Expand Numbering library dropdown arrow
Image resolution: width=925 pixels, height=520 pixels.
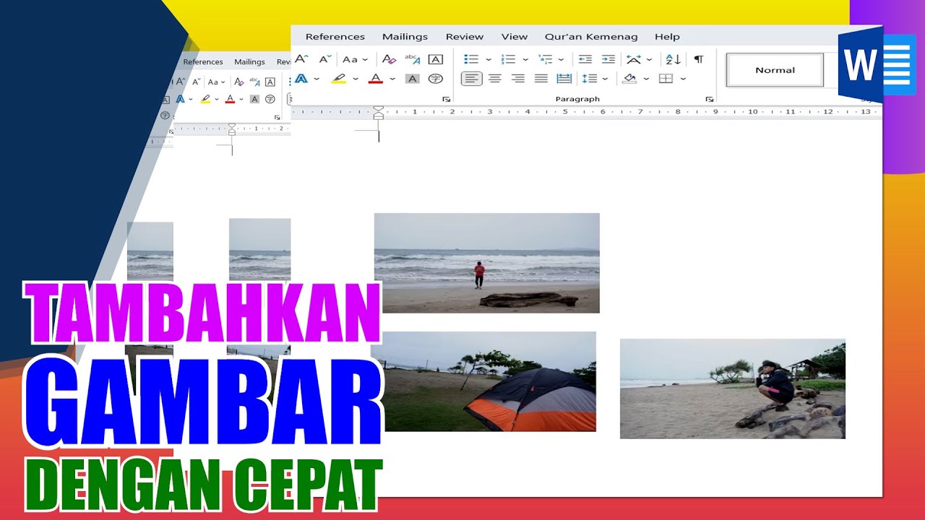coord(525,59)
